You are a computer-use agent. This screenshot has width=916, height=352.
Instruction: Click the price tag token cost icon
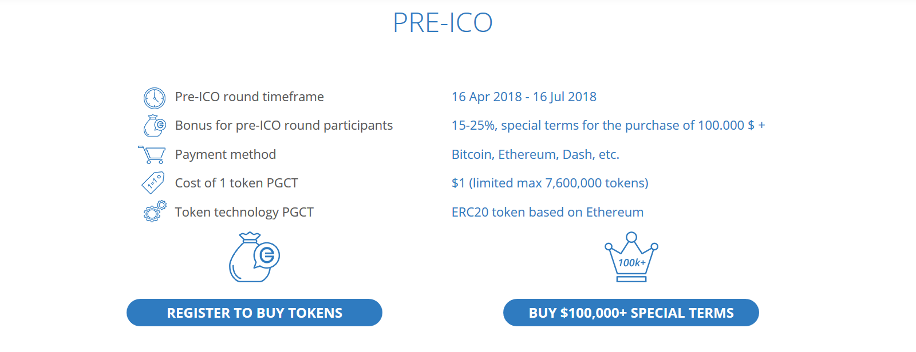(153, 183)
